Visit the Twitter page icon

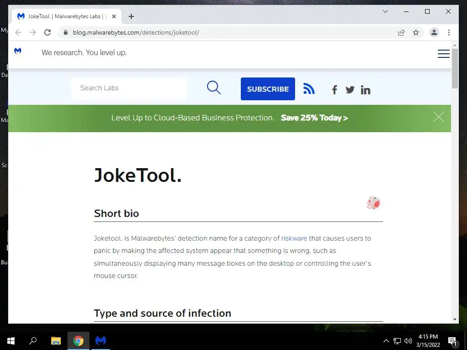(350, 90)
